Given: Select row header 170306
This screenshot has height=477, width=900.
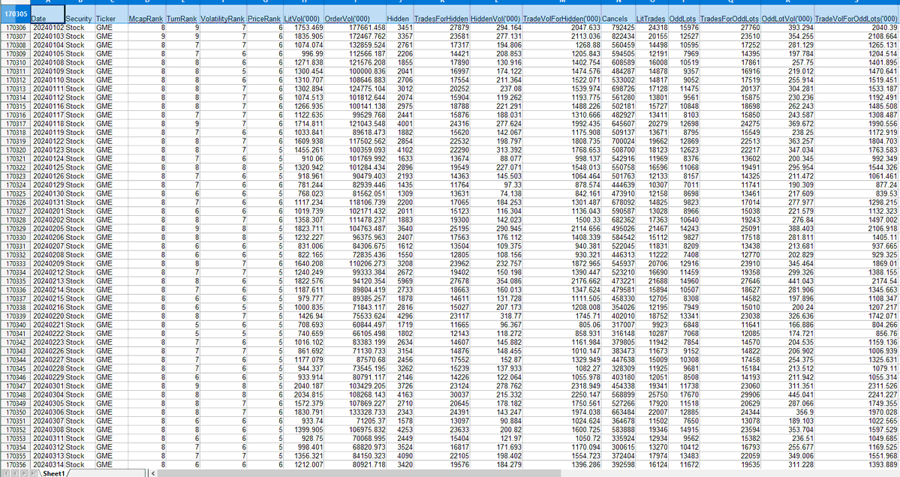Looking at the screenshot, I should [15, 27].
